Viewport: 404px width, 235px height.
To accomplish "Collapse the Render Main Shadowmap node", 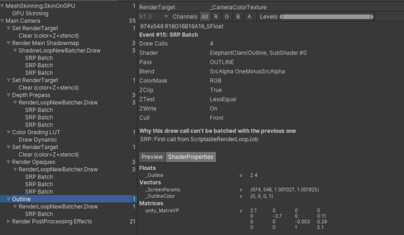I will coord(9,44).
